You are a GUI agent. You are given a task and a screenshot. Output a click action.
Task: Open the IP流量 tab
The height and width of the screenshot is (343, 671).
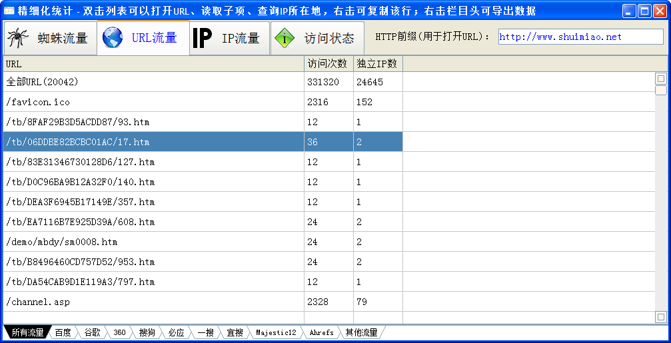[x=229, y=38]
